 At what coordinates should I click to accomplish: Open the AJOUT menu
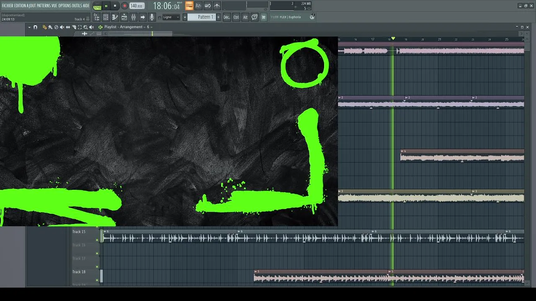point(32,6)
